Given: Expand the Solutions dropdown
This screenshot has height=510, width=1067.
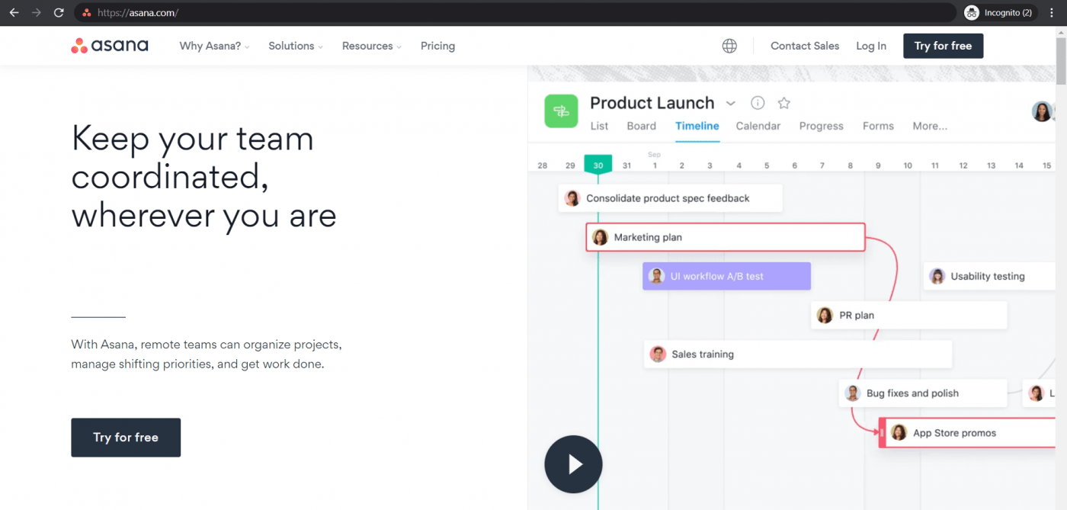Looking at the screenshot, I should 295,46.
